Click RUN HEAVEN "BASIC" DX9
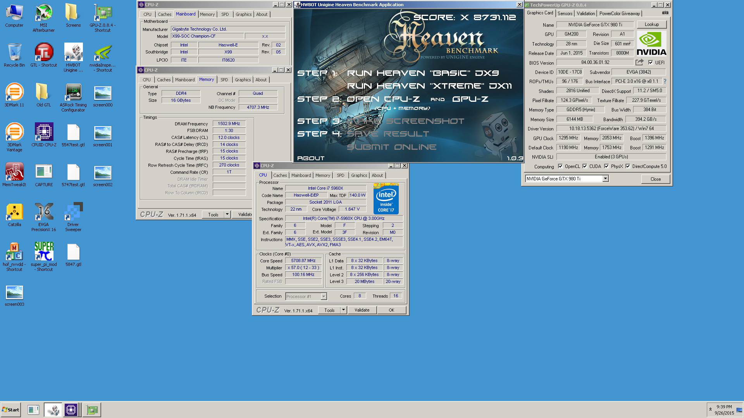Viewport: 744px width, 418px height. coord(423,73)
